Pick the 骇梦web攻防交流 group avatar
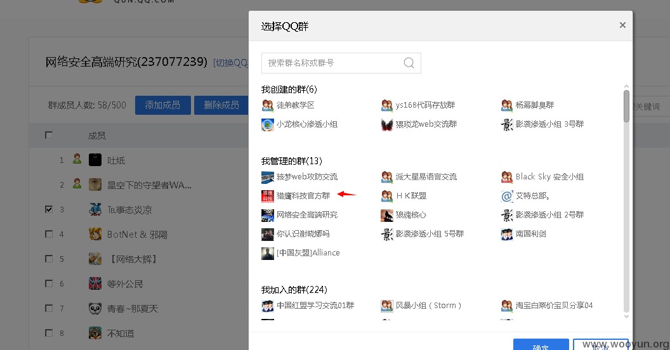Viewport: 670px width, 350px height. point(268,177)
